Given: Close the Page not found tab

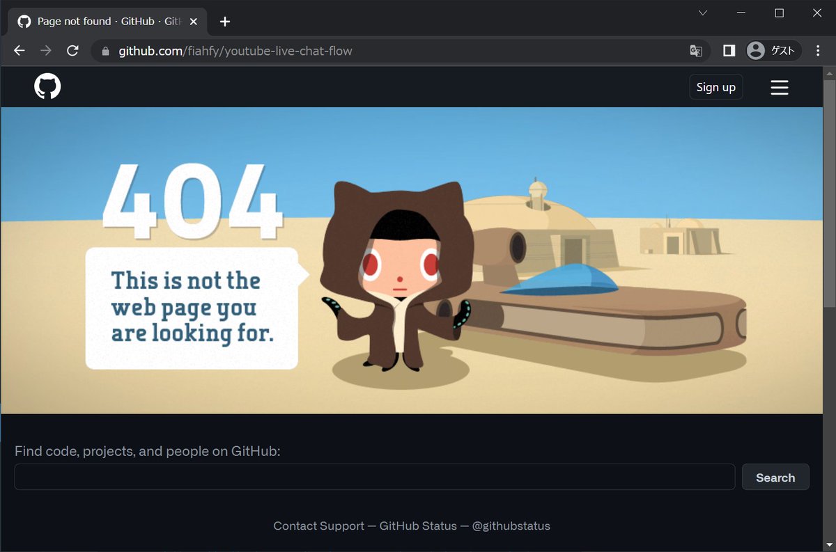Looking at the screenshot, I should coord(193,22).
